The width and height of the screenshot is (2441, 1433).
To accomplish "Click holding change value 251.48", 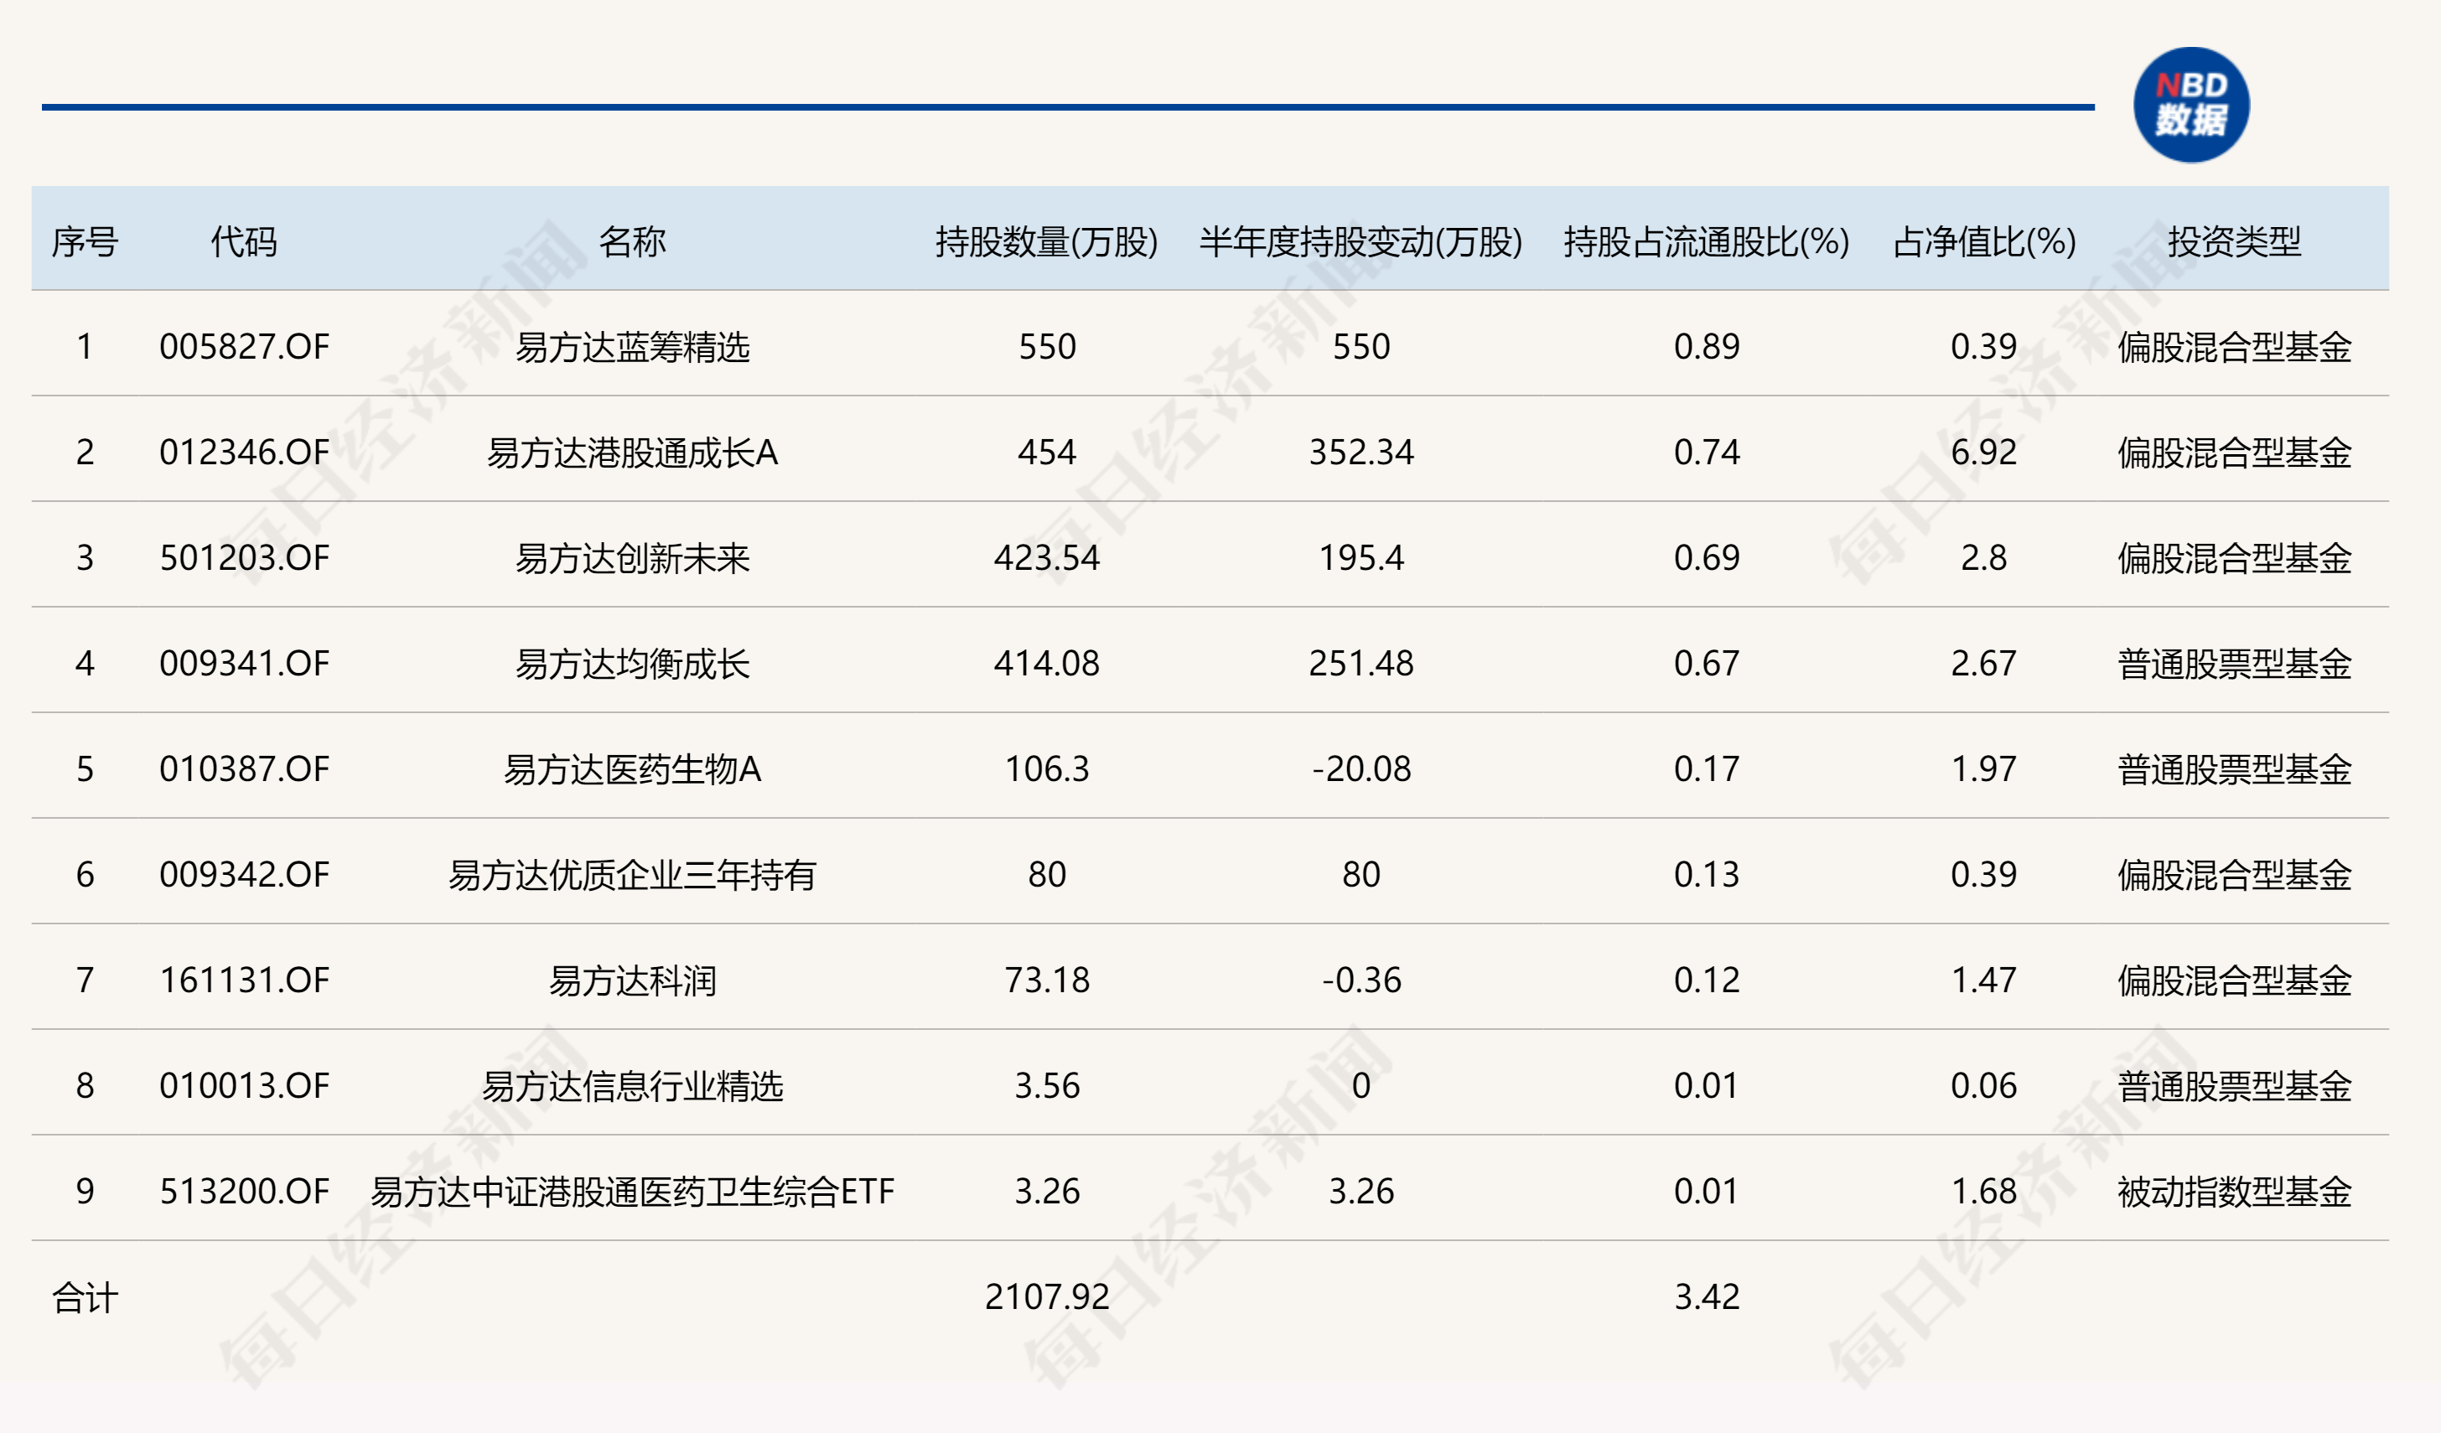I will tap(1361, 663).
